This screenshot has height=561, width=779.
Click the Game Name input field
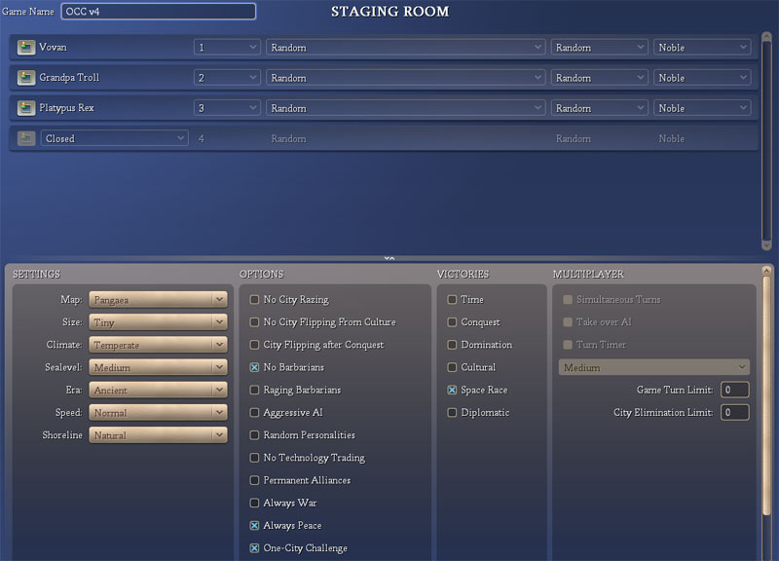(x=159, y=12)
